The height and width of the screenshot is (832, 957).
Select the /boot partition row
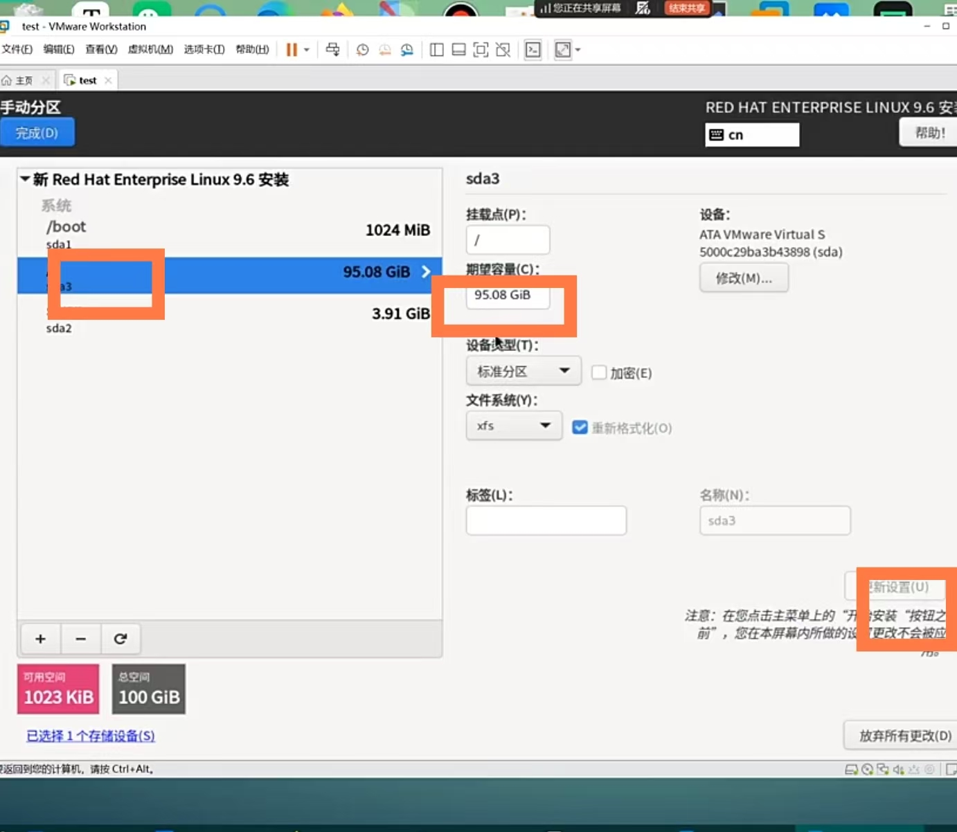click(x=229, y=234)
